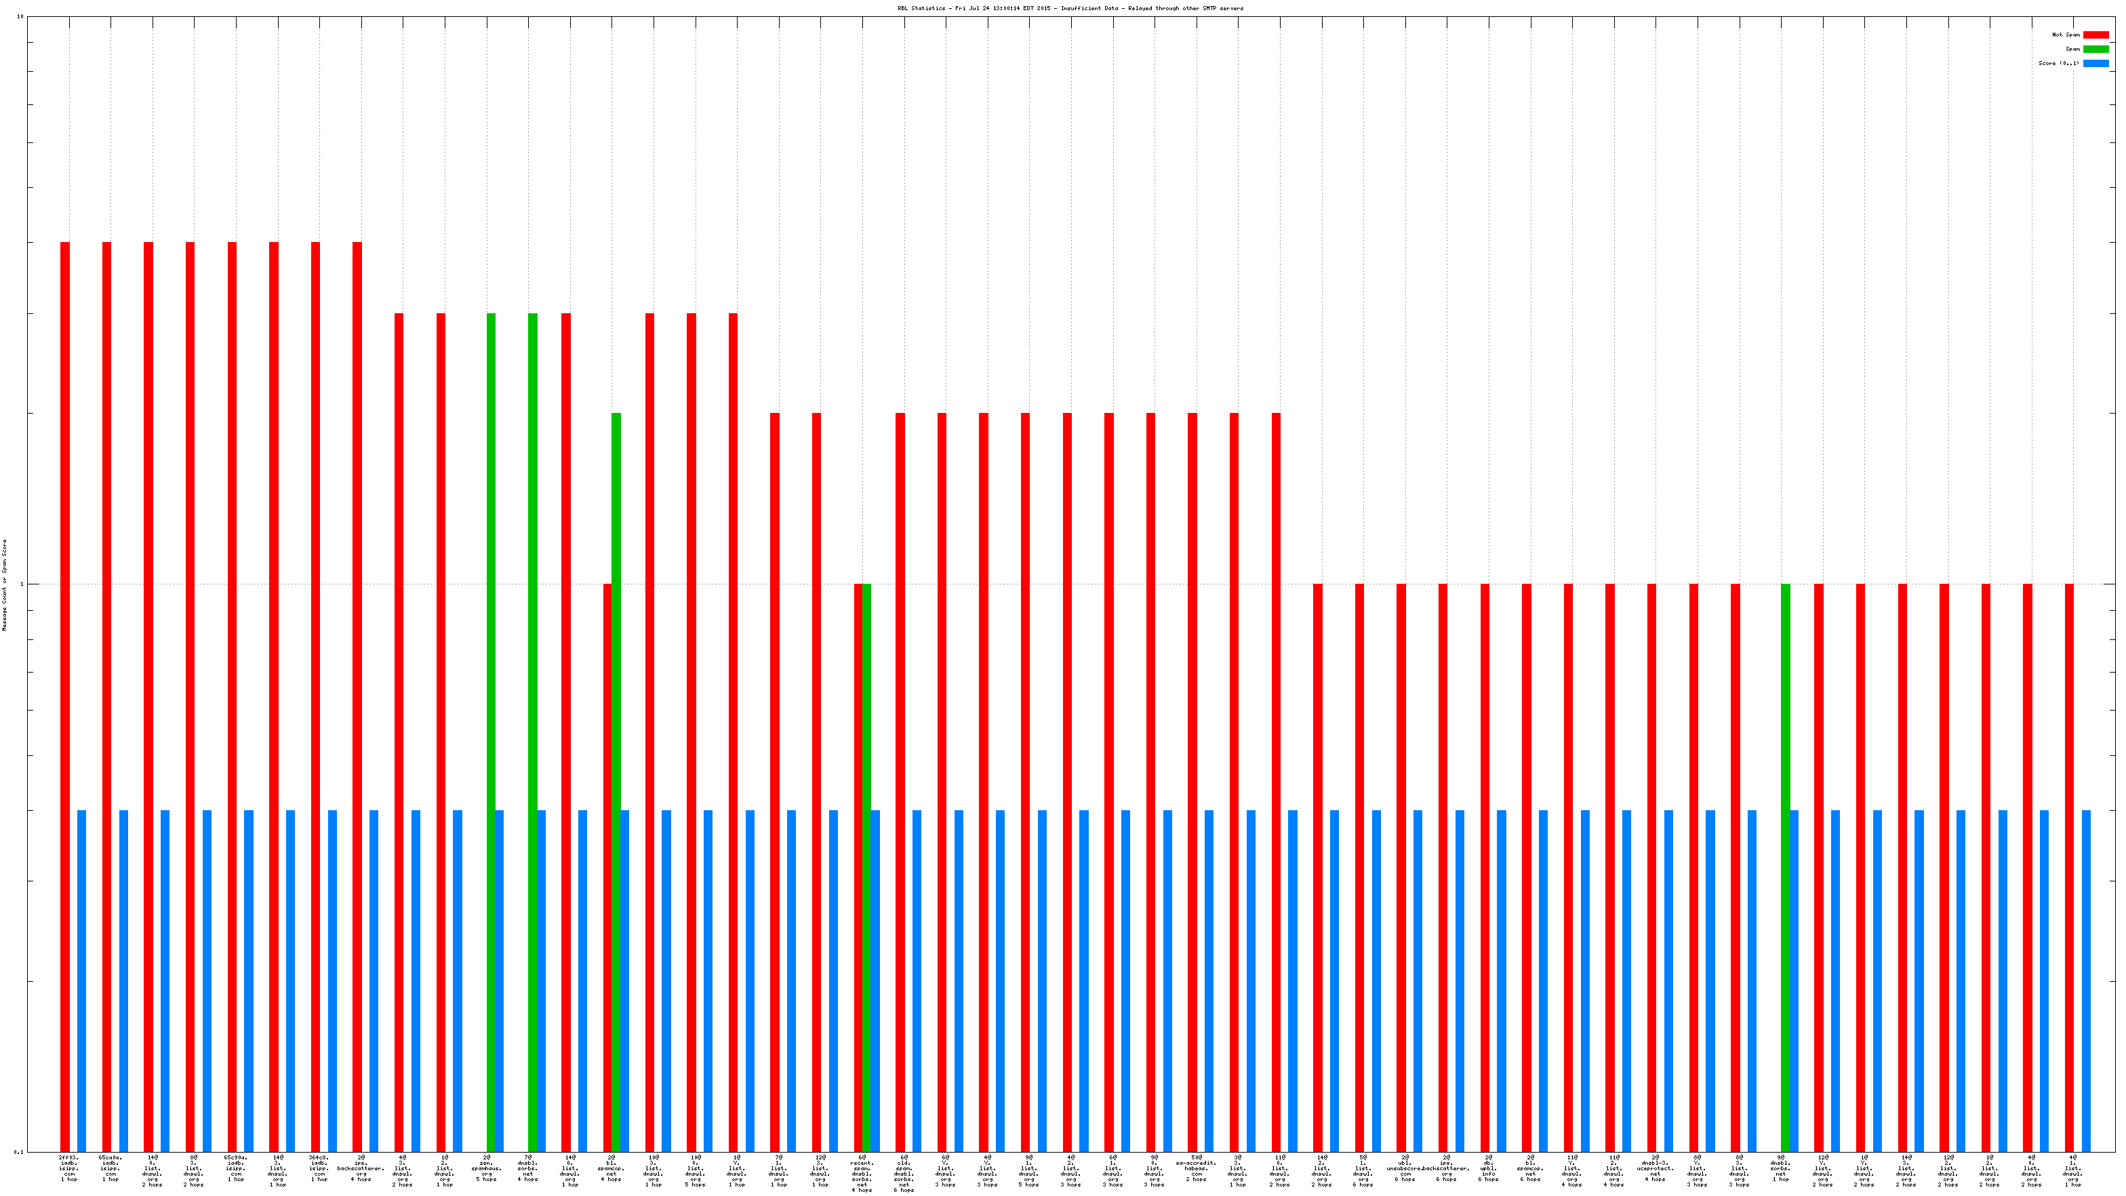The image size is (2126, 1196).
Task: Click the ips.backscatterer.org 4 hops label
Action: click(x=361, y=1168)
